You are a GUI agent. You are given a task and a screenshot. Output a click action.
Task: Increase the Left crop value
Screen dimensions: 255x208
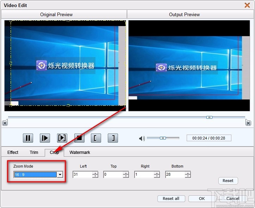(x=95, y=173)
